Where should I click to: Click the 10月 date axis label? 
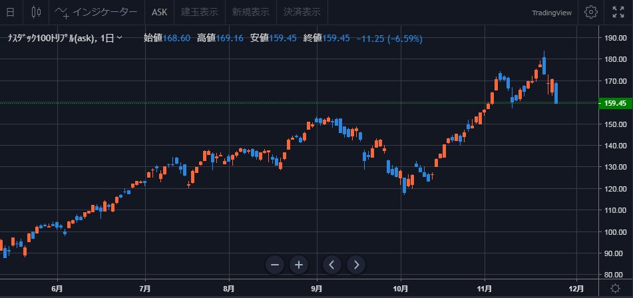pos(401,288)
